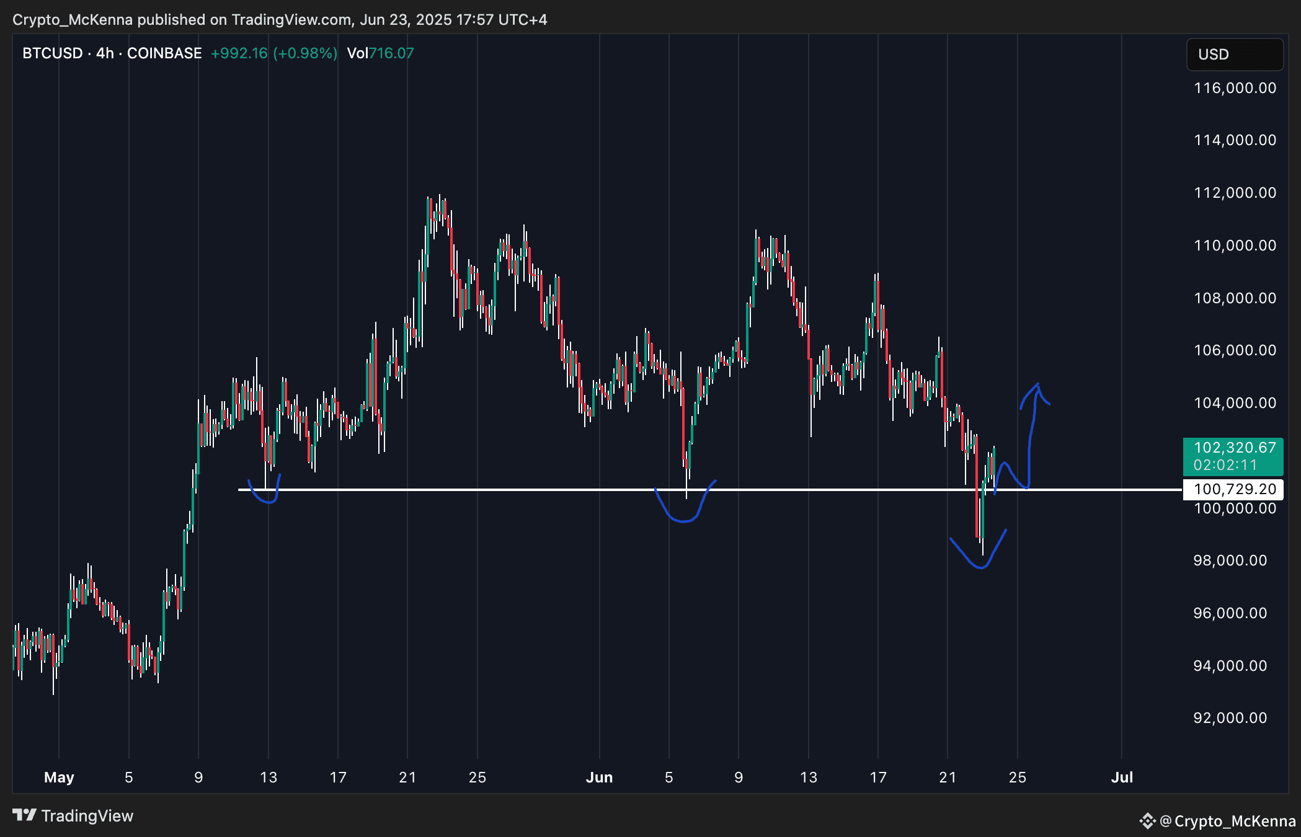Open the USD currency selector
The height and width of the screenshot is (837, 1301).
pos(1235,55)
